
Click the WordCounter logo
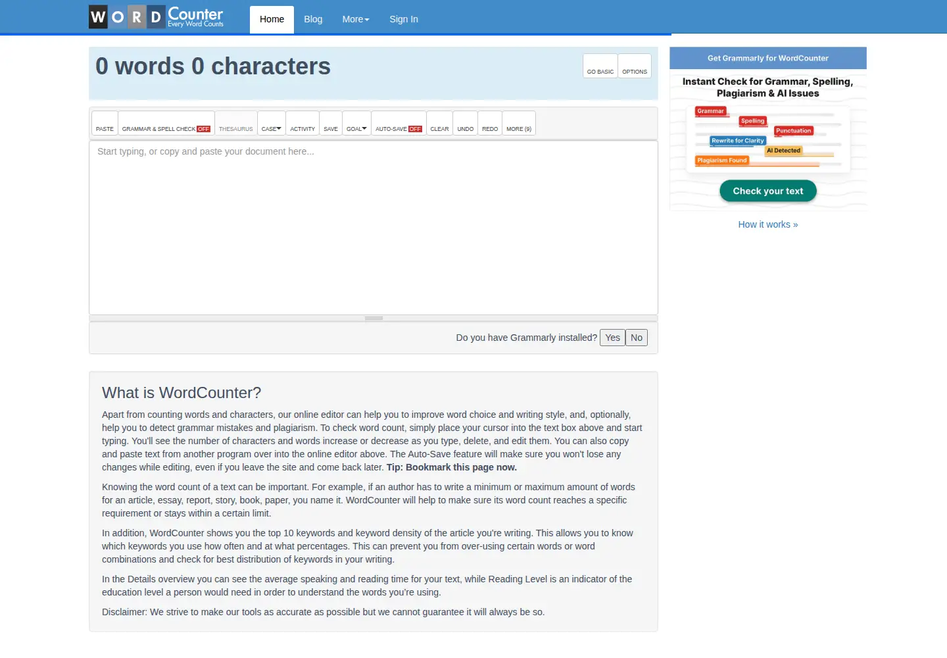(x=157, y=16)
